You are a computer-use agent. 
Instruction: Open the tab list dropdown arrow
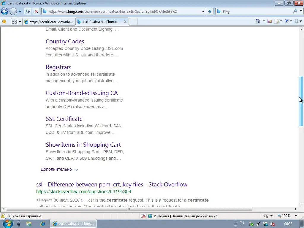20,22
